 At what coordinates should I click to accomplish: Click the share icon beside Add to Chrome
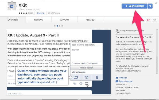pos(150,6)
